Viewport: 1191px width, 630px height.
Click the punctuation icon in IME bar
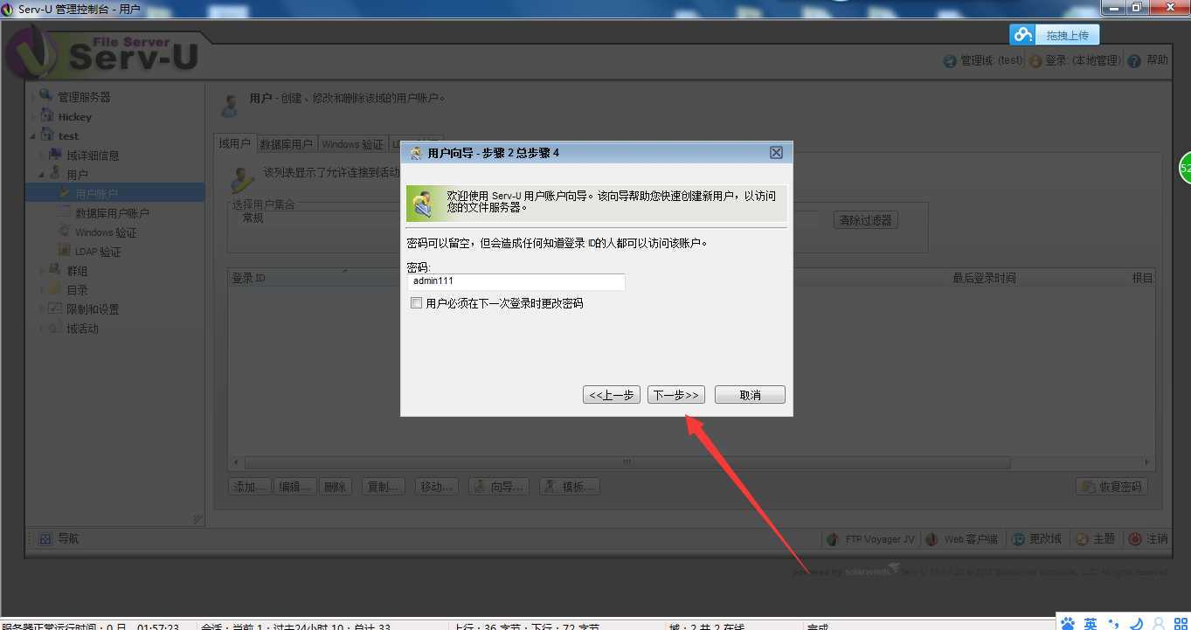coord(1113,624)
